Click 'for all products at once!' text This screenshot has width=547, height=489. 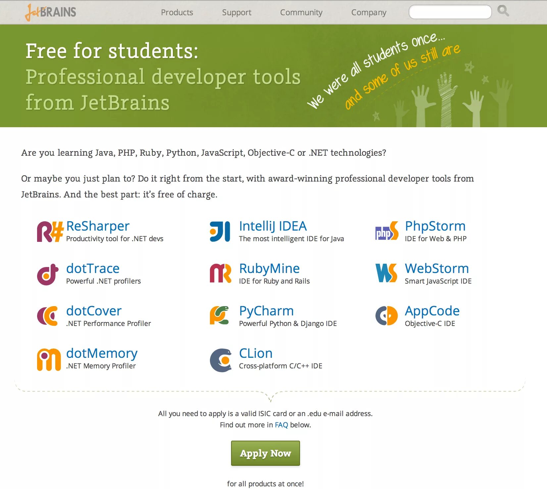(x=265, y=484)
